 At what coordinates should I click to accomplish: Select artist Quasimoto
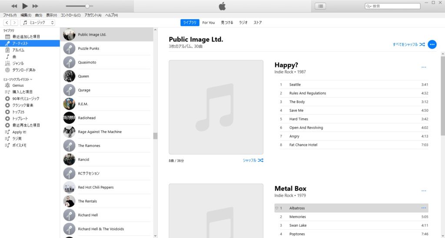pyautogui.click(x=106, y=63)
